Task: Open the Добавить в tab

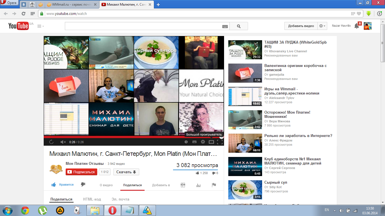Action: (x=161, y=185)
